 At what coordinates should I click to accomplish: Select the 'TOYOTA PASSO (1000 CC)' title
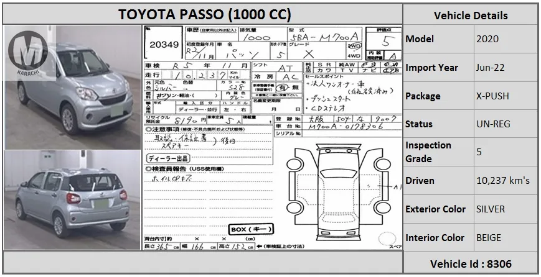click(x=205, y=14)
